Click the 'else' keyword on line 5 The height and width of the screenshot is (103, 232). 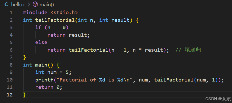tap(41, 42)
